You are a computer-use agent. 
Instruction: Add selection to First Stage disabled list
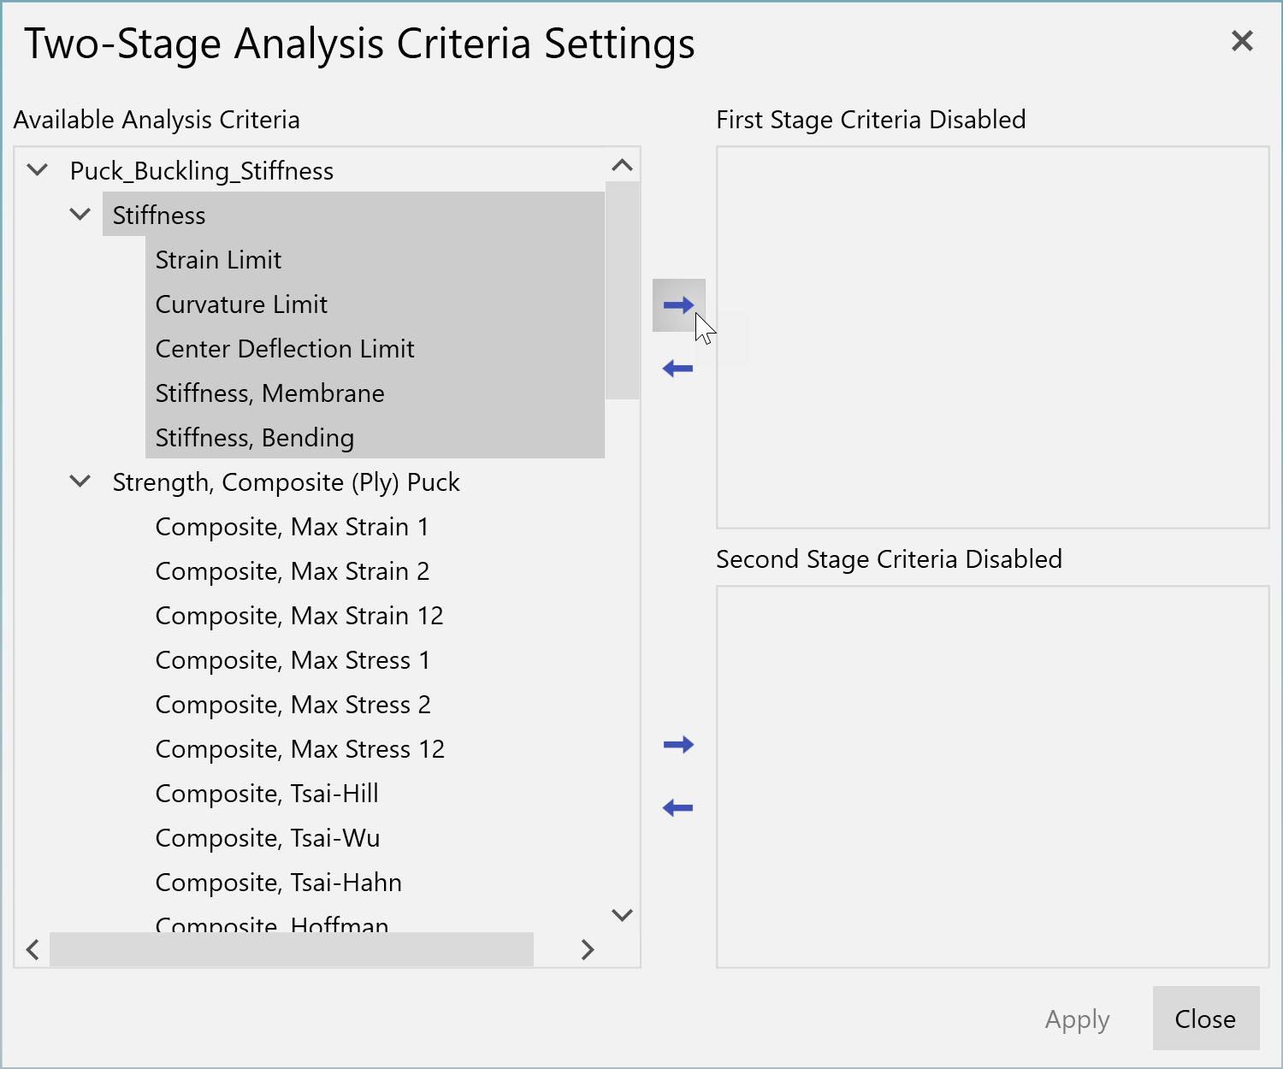[x=678, y=305]
